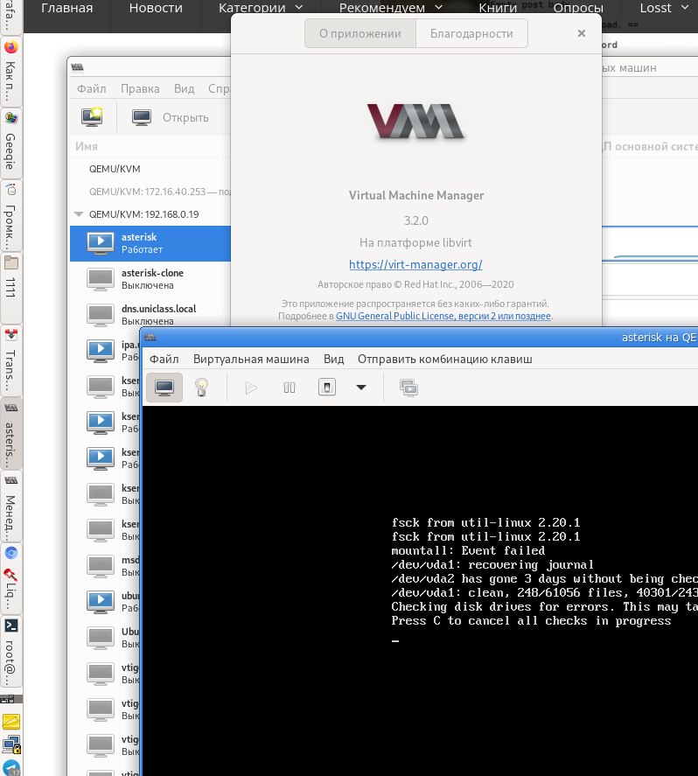This screenshot has height=776, width=698.
Task: Open the Категории website dropdown
Action: coord(261,8)
